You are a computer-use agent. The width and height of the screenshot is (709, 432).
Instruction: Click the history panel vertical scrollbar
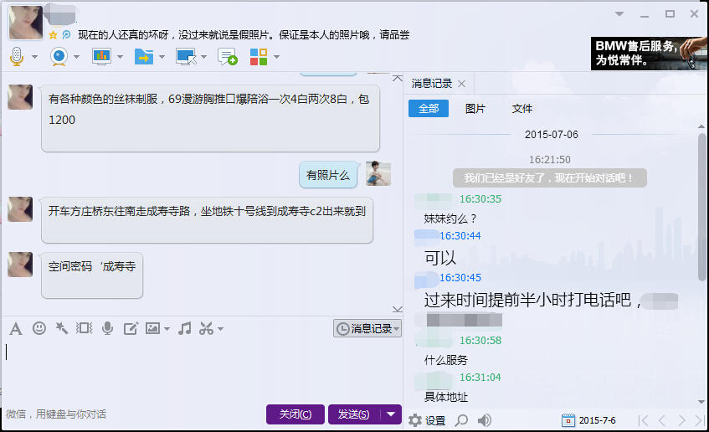[x=701, y=207]
